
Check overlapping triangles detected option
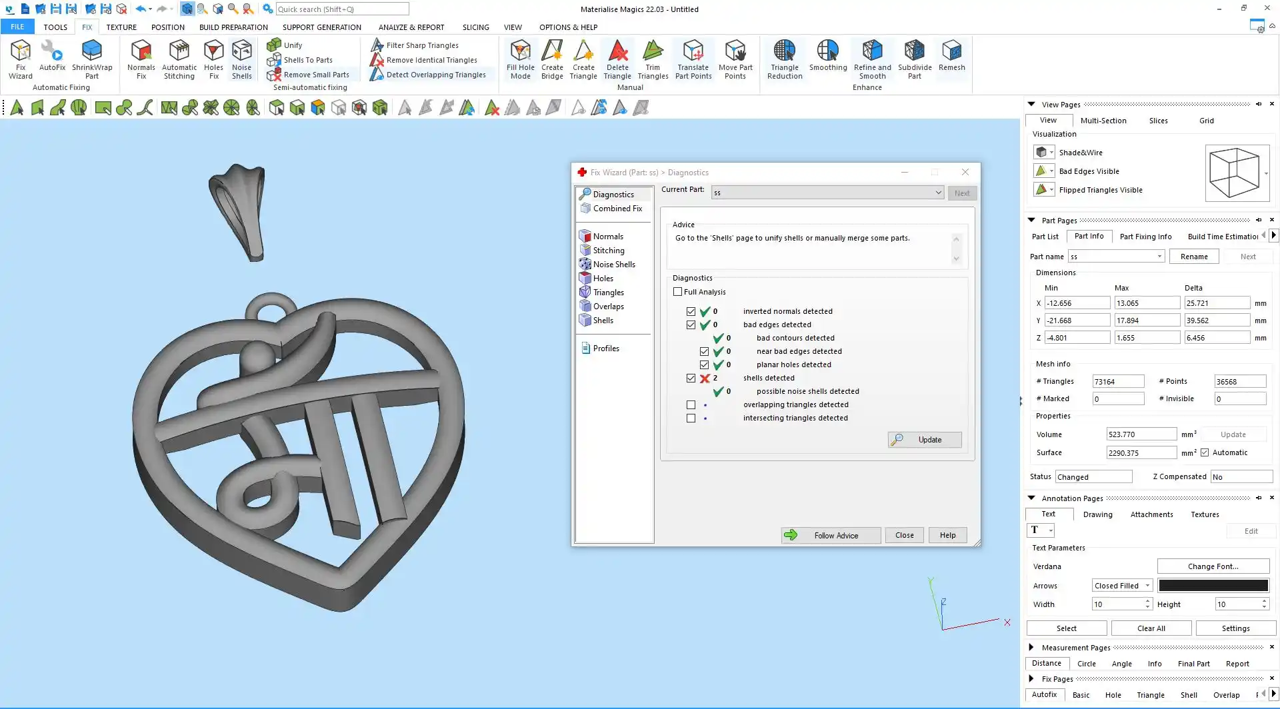(691, 404)
